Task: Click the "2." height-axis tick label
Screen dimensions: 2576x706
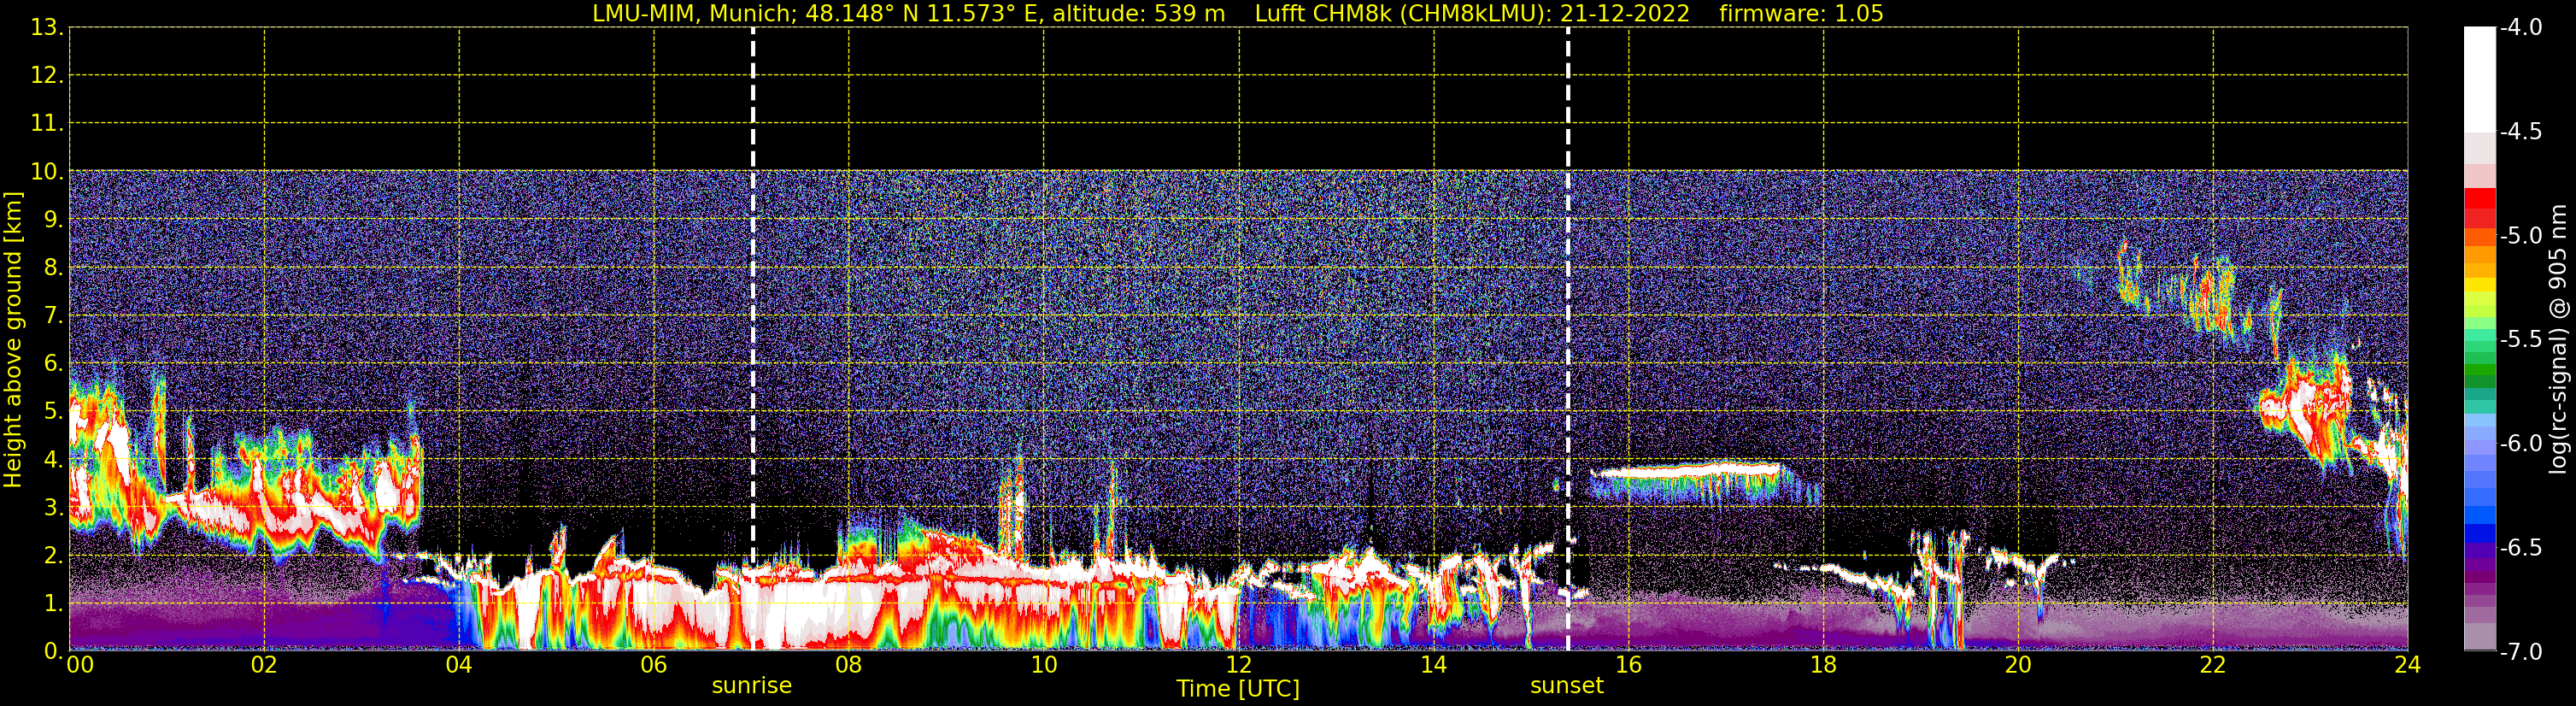Action: point(53,556)
